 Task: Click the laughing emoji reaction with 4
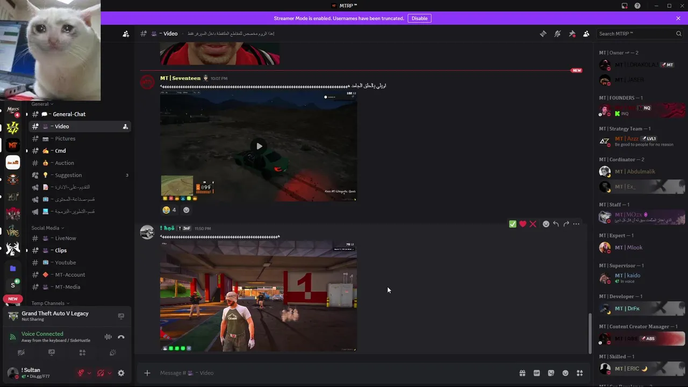click(169, 210)
